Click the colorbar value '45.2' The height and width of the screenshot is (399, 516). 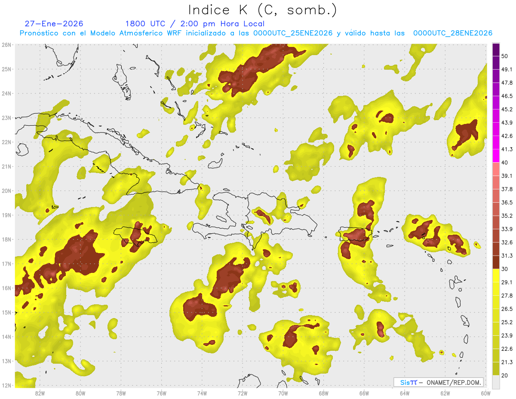click(x=507, y=109)
